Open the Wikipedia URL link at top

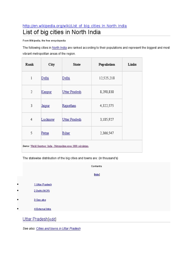(75, 26)
